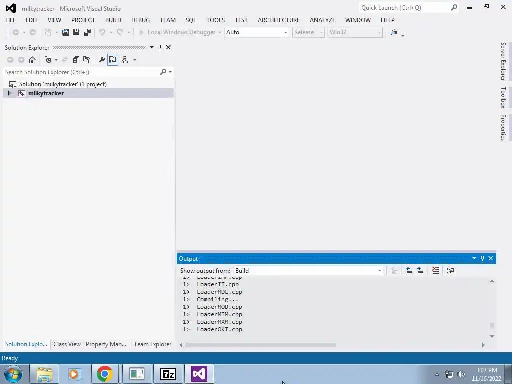Viewport: 512px width, 384px height.
Task: Click the Collapse All icon in Solution Explorer
Action: tap(76, 60)
